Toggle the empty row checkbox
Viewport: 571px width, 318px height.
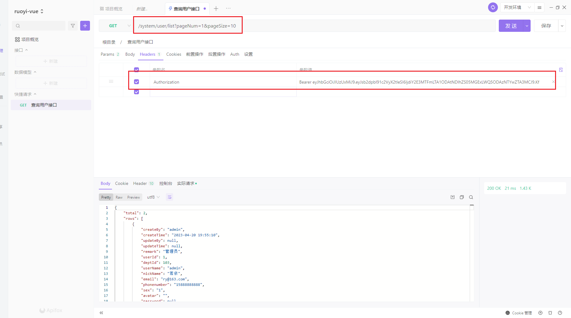pyautogui.click(x=136, y=92)
